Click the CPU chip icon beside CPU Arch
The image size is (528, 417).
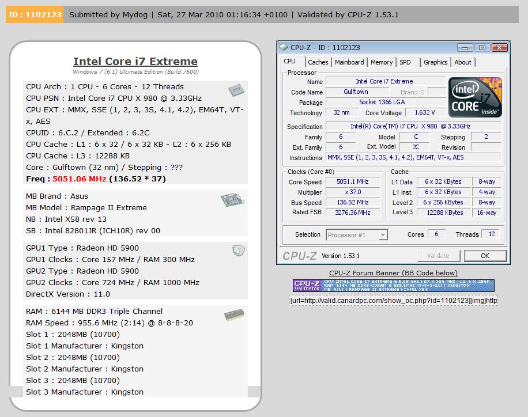click(x=236, y=89)
